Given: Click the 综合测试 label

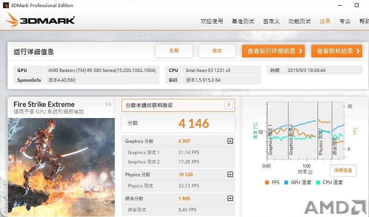Looking at the screenshot, I should (137, 210).
